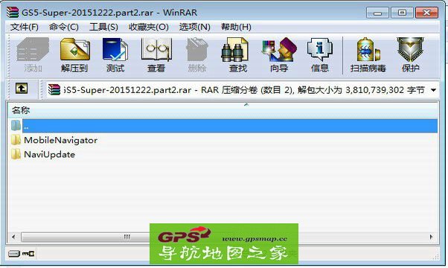Click the drive icon in status bar
This screenshot has height=268, width=448.
(14, 253)
